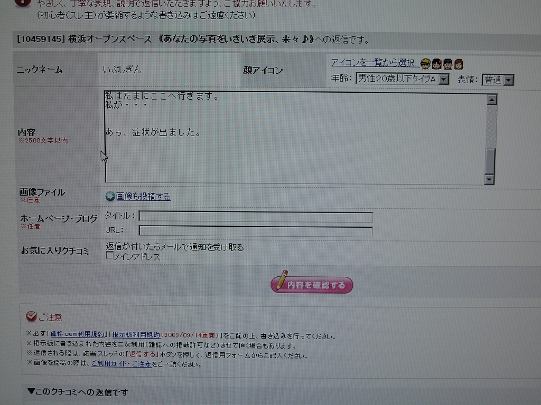The height and width of the screenshot is (405, 541).
Task: Click the red checkmark icon next to ご注意
Action: [31, 316]
